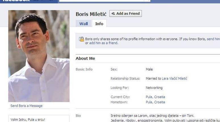Open Boris Miletić's profile photo

[x=39, y=56]
